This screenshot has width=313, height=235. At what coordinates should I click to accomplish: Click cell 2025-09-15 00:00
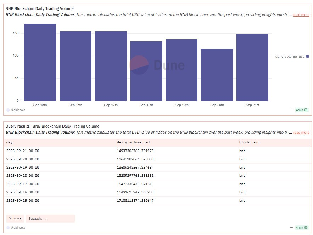coord(23,201)
